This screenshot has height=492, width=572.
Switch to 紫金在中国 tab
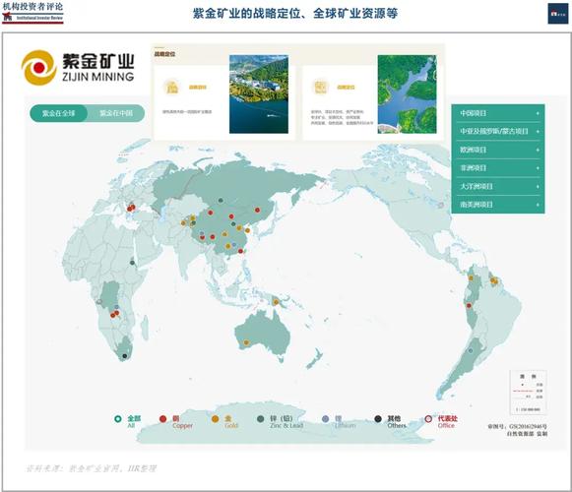tap(116, 113)
